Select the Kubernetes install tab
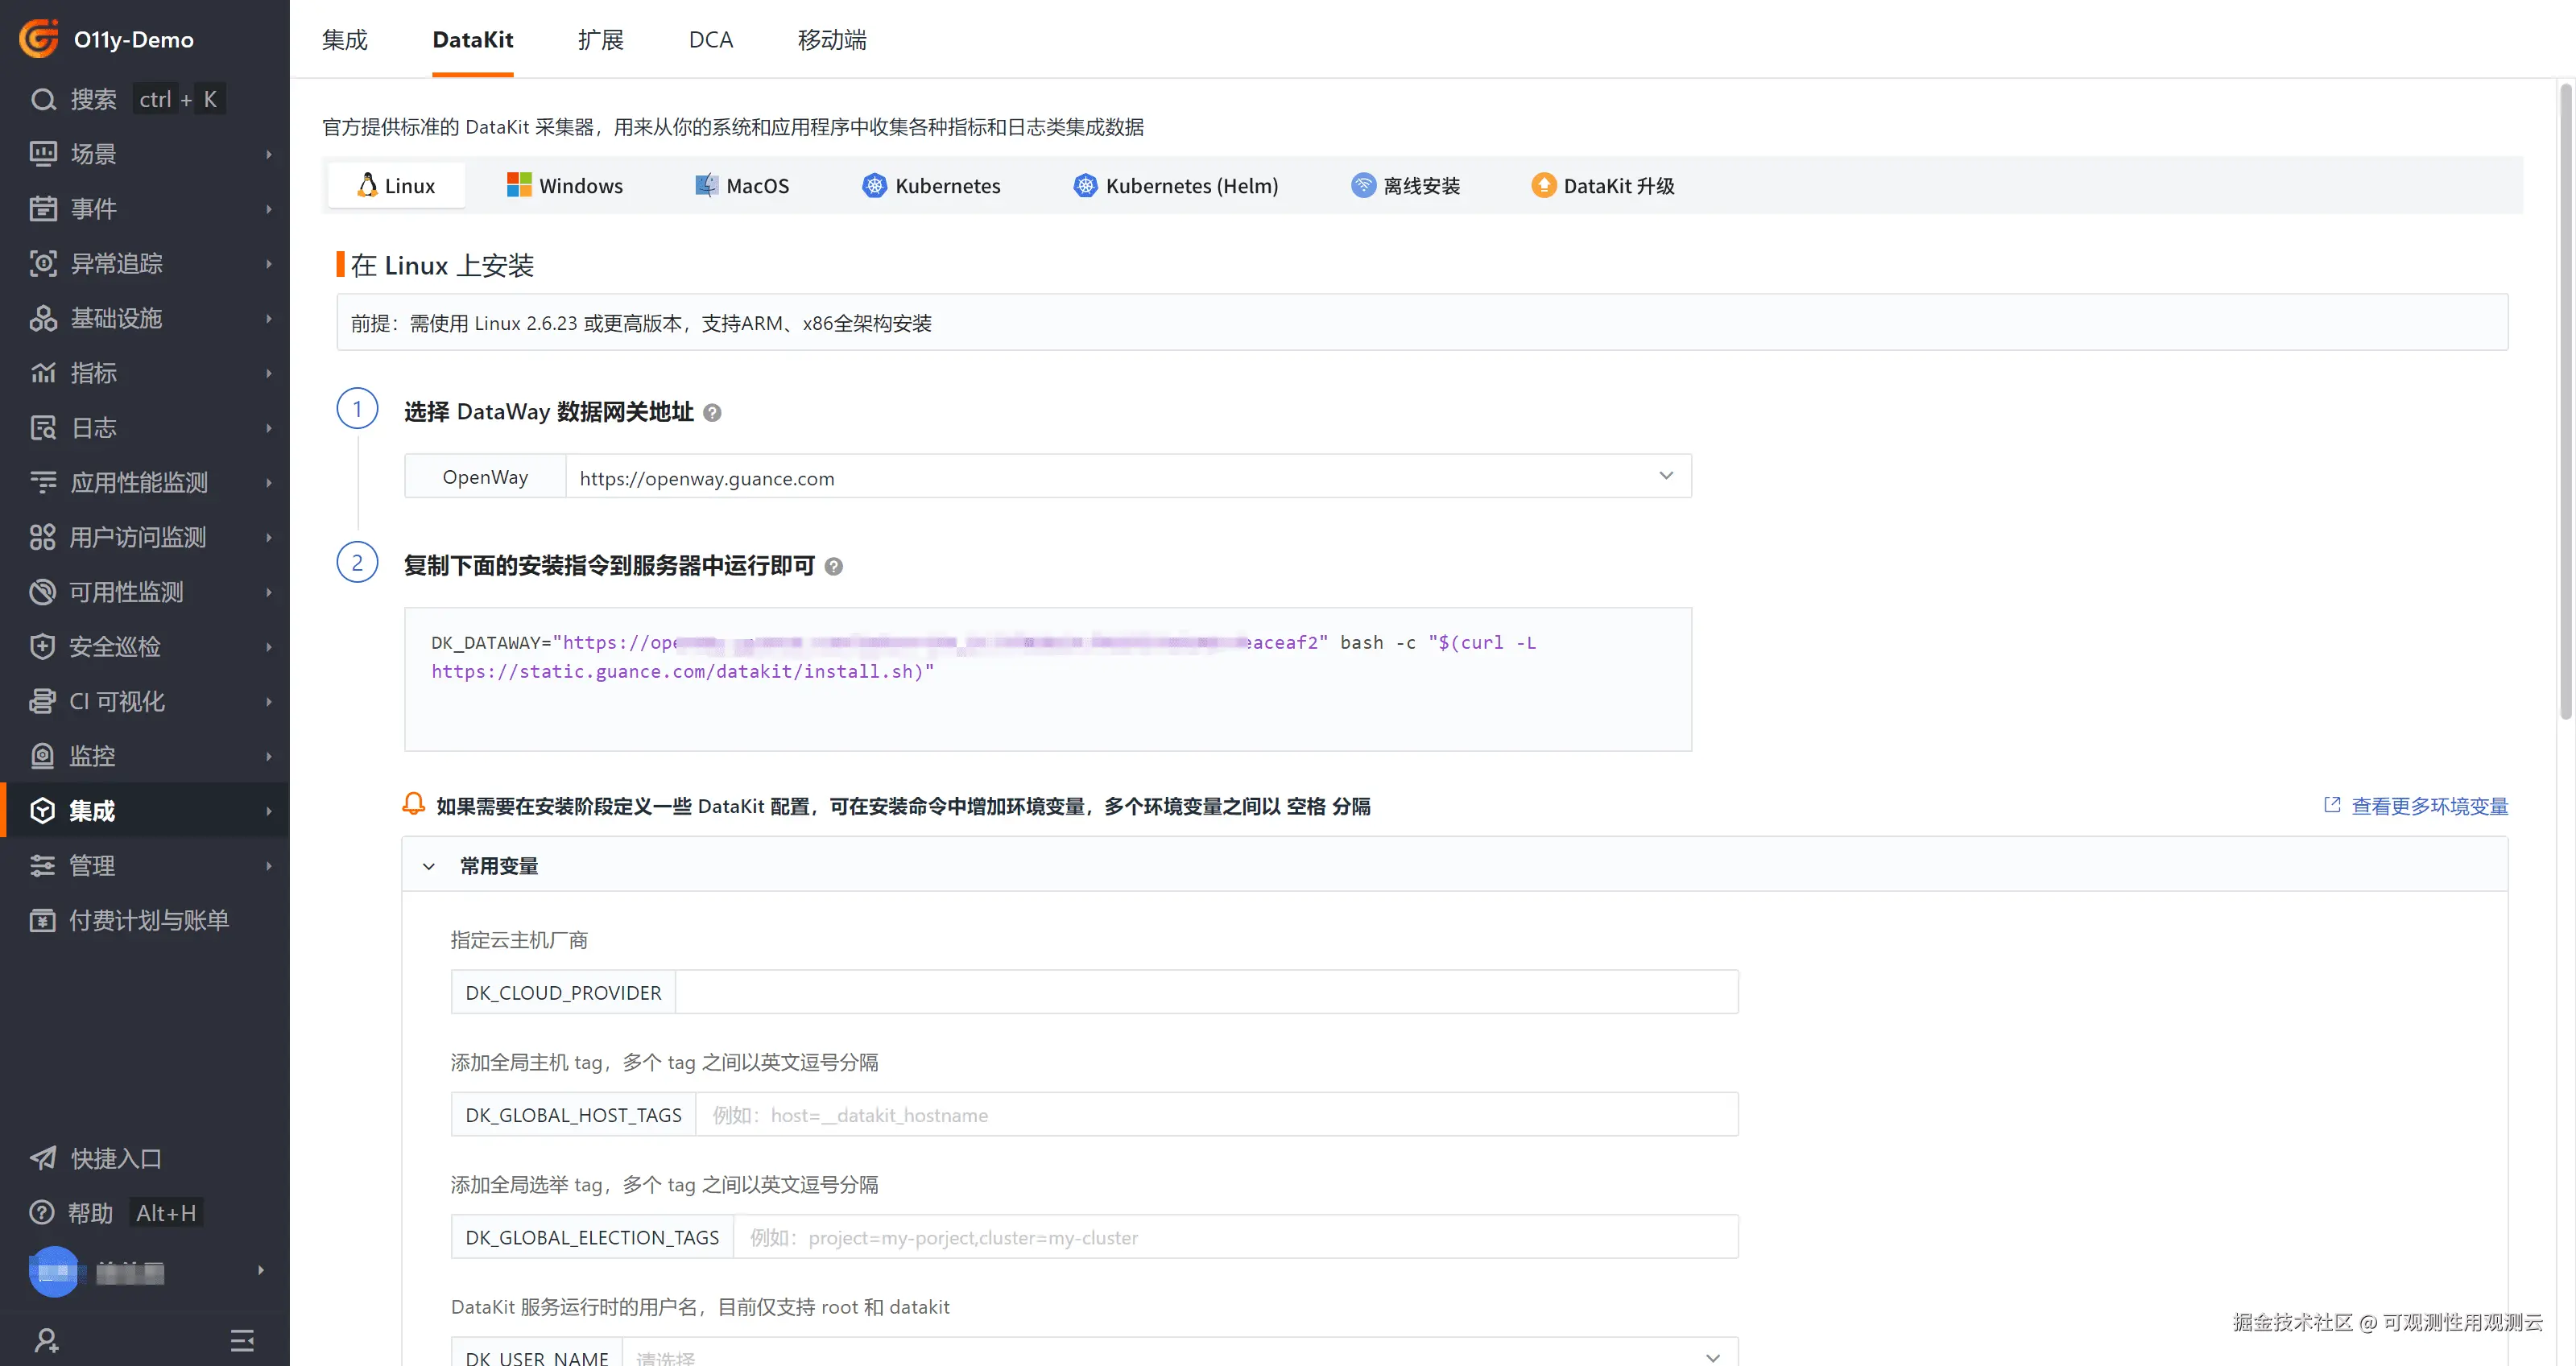Viewport: 2576px width, 1366px height. (931, 186)
